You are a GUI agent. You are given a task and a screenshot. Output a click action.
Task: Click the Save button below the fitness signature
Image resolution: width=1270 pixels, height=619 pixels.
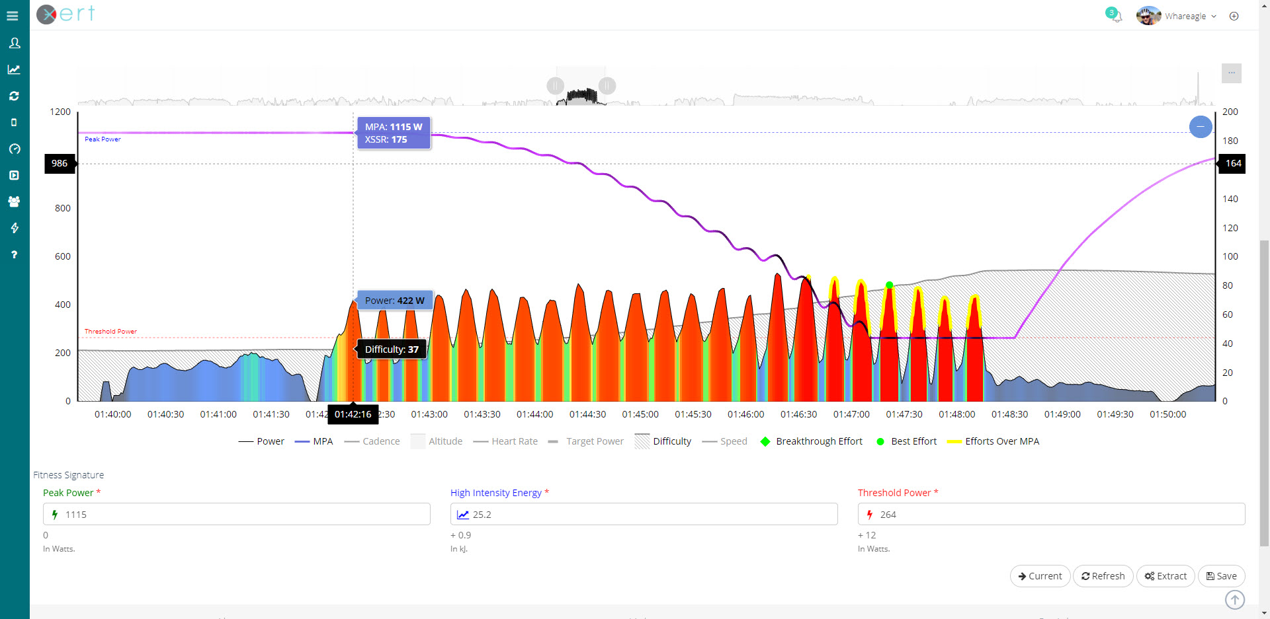click(1221, 575)
